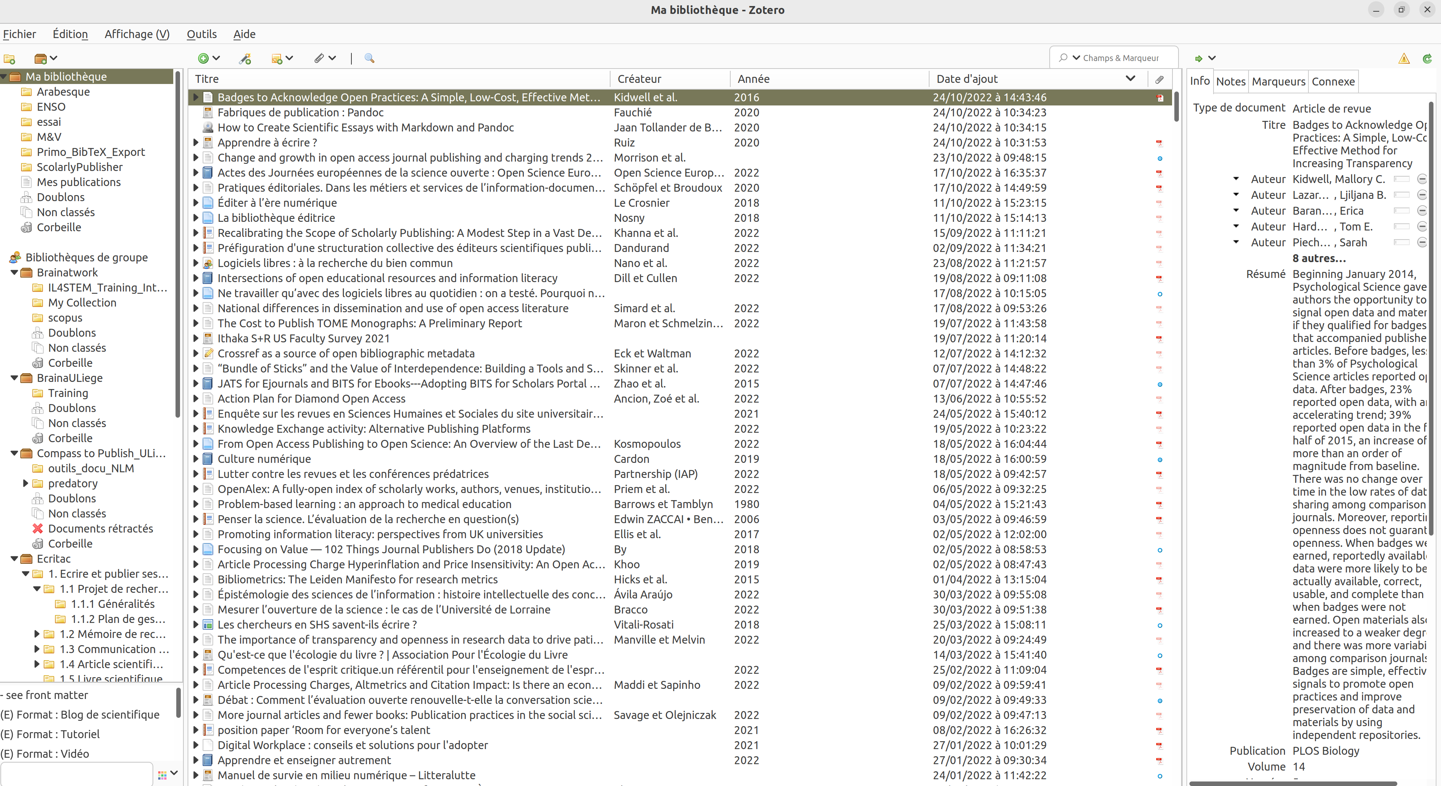Open creator type dropdown for Kidwell, Mallory C.
The image size is (1441, 786).
1236,179
